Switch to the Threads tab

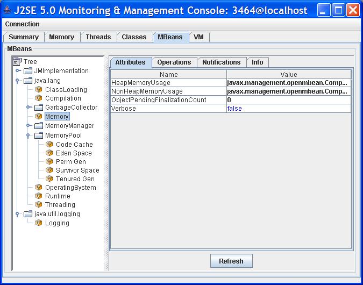pyautogui.click(x=98, y=37)
